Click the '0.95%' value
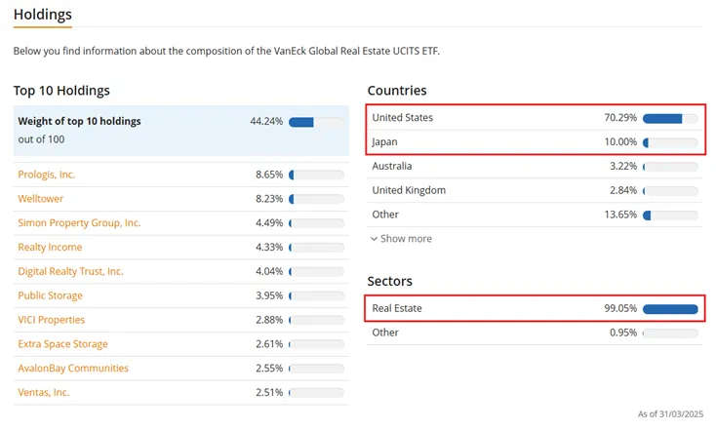The image size is (716, 431). pos(623,333)
